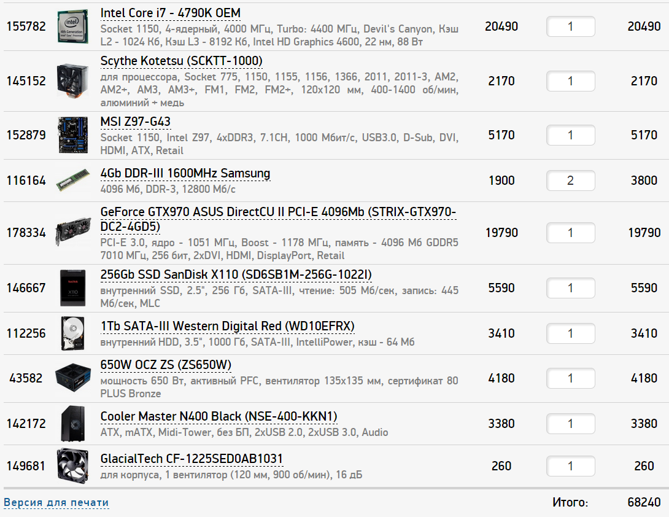Image resolution: width=669 pixels, height=517 pixels.
Task: Click product code 178334
Action: (x=26, y=233)
